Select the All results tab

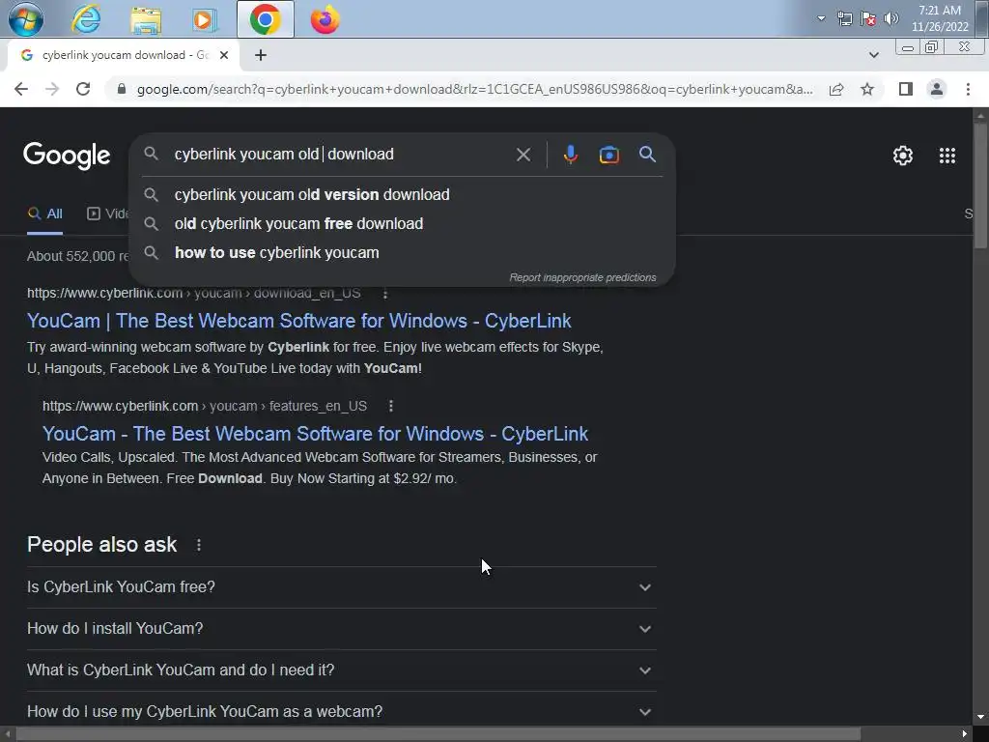(x=44, y=214)
